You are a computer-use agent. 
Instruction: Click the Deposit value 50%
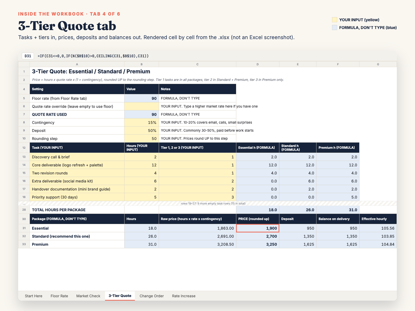point(142,130)
